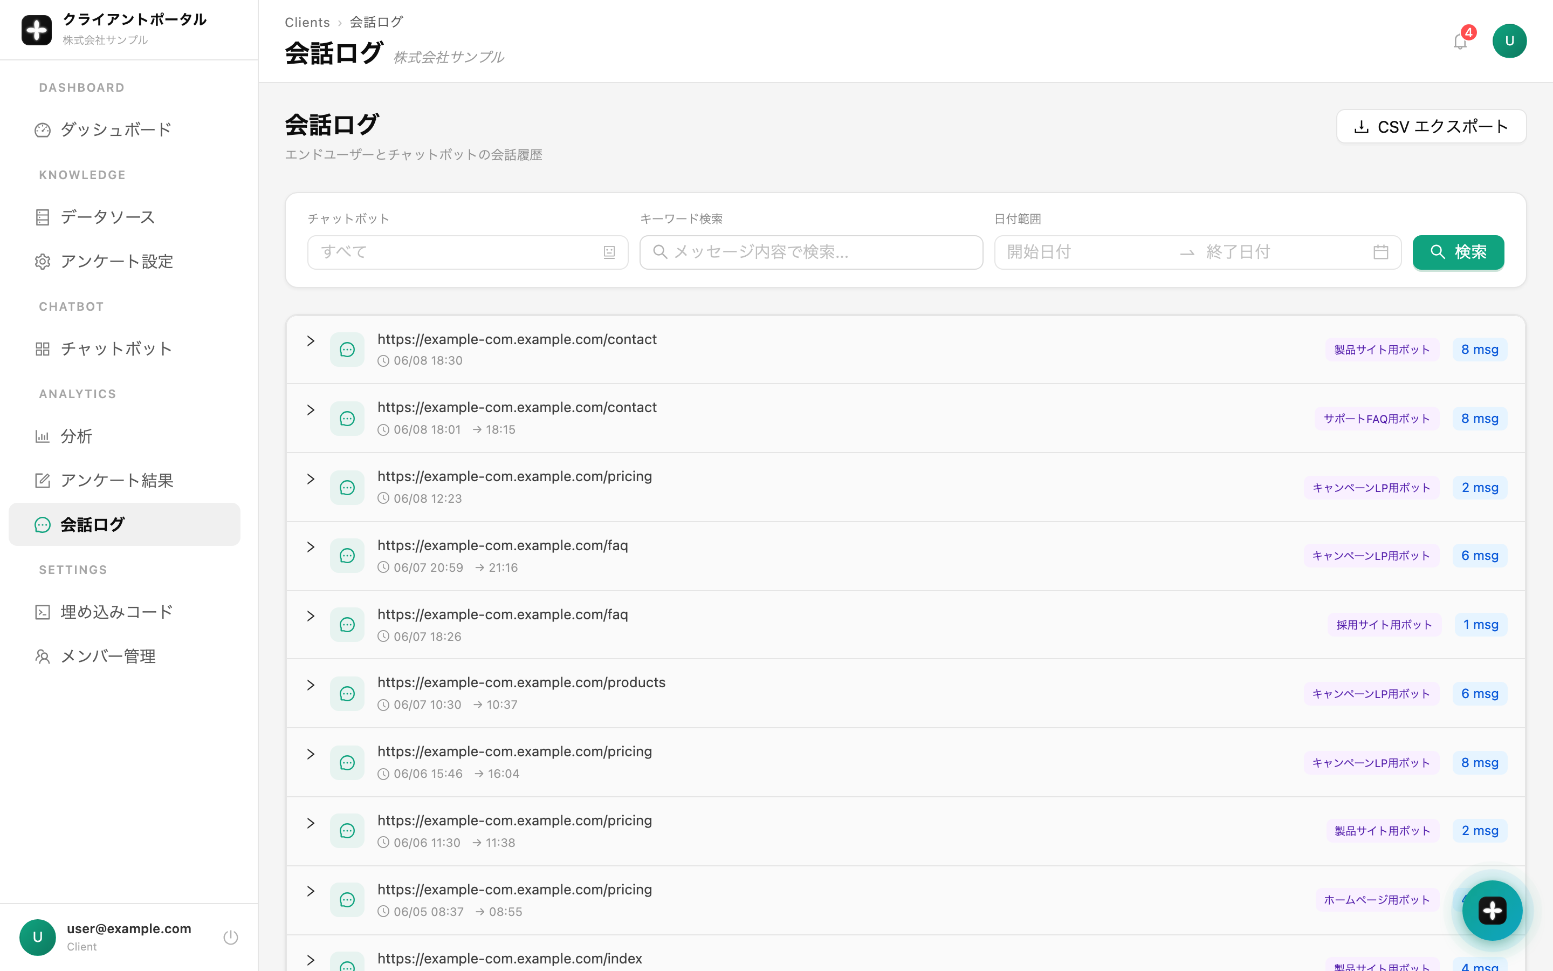Open チャットボット in sidebar
Screen dimensions: 1553x971
pyautogui.click(x=125, y=348)
